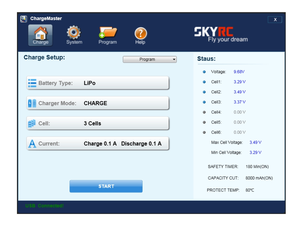Click the Cell1 status indicator dot
This screenshot has width=302, height=242.
pos(204,82)
